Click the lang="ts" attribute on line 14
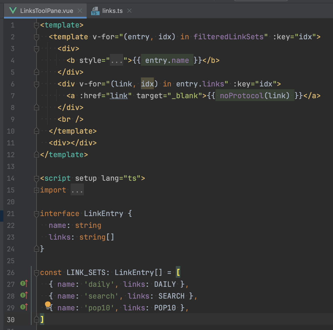The width and height of the screenshot is (333, 330). 121,178
